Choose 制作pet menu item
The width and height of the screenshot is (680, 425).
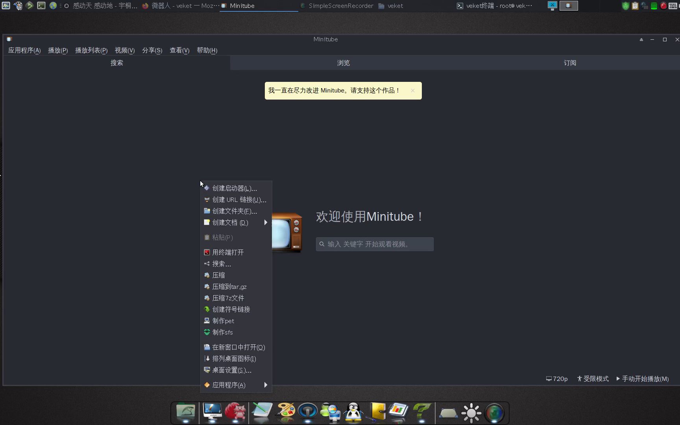click(236, 321)
